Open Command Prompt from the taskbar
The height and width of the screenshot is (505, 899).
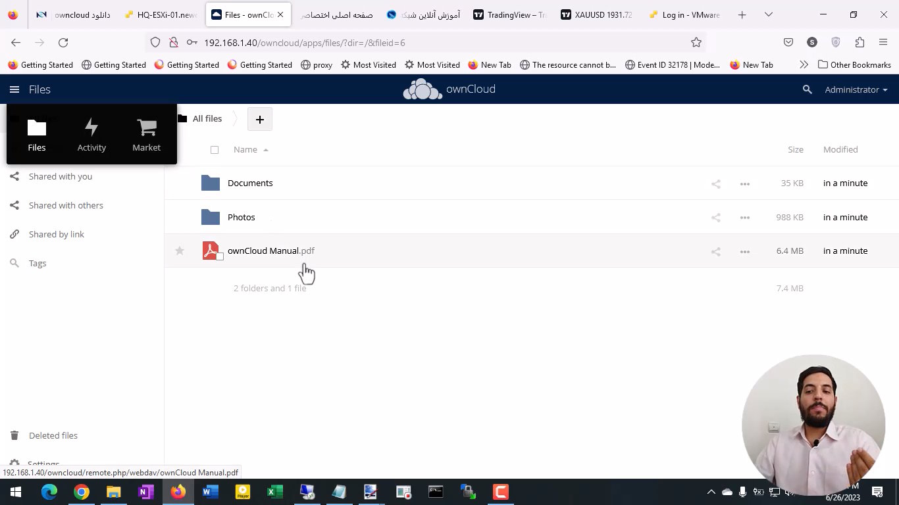point(436,492)
